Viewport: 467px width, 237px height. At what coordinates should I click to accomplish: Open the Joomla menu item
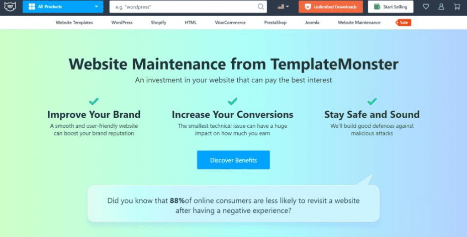coord(312,23)
